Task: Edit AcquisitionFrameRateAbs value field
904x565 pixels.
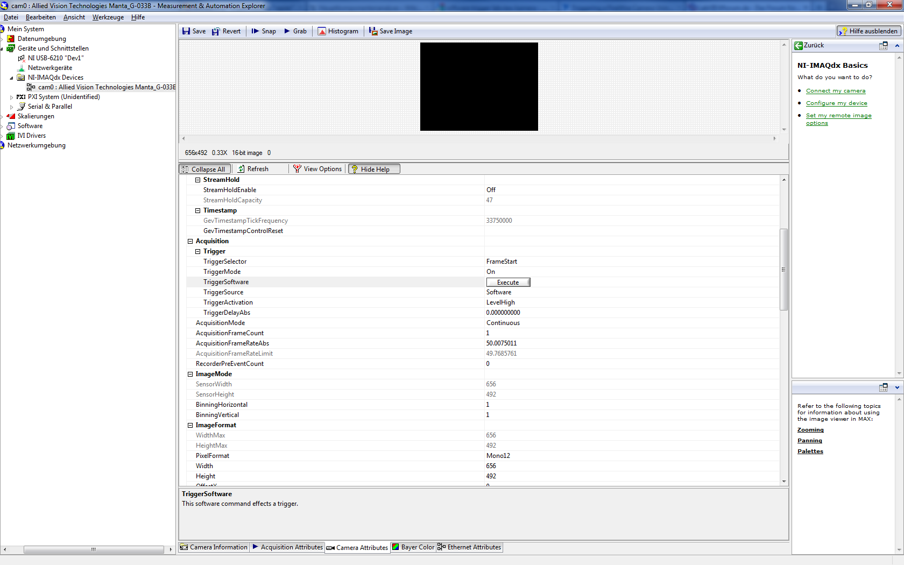Action: 632,343
